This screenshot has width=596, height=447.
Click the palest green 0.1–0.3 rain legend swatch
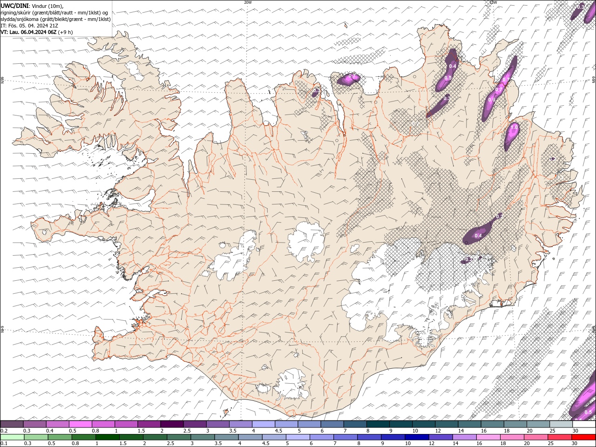(x=12, y=437)
